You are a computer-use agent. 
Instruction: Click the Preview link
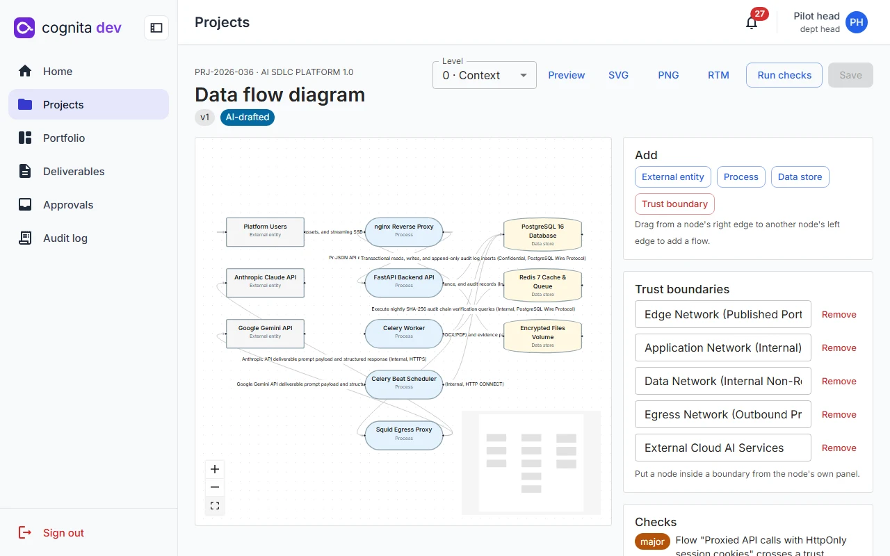coord(567,75)
